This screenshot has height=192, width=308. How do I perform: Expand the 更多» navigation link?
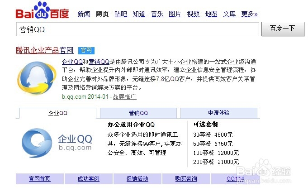point(249,14)
